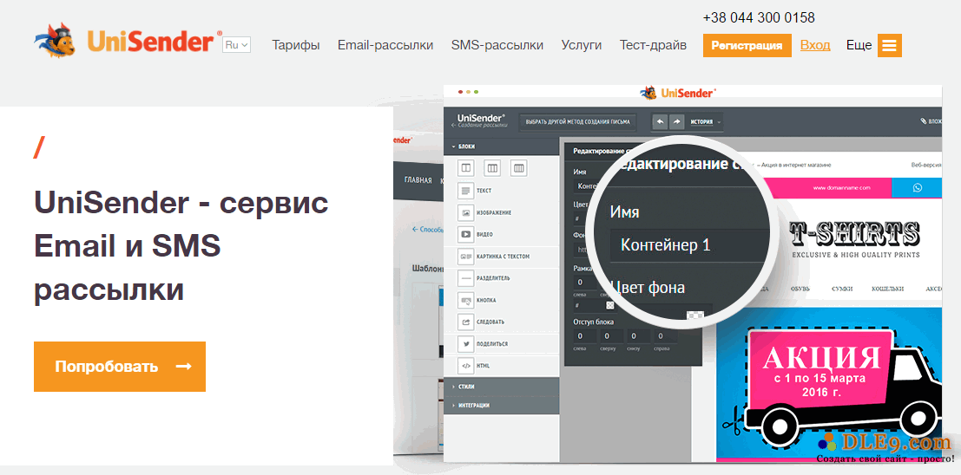
Task: Click the phone number +38 044 300 0158
Action: (759, 17)
